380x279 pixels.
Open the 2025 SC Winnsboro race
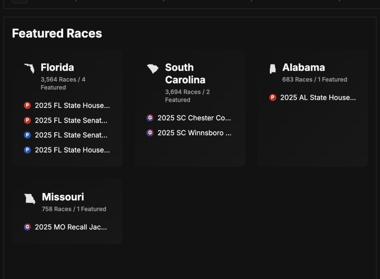click(194, 133)
